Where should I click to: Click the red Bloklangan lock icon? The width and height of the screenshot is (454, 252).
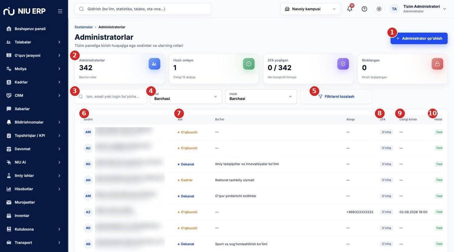click(x=437, y=64)
